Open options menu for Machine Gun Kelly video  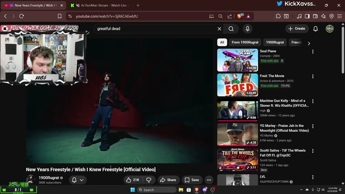click(313, 101)
